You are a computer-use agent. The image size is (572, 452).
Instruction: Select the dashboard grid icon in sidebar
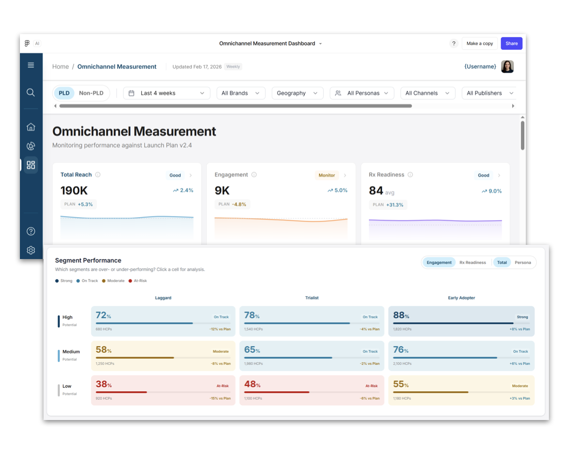tap(31, 165)
